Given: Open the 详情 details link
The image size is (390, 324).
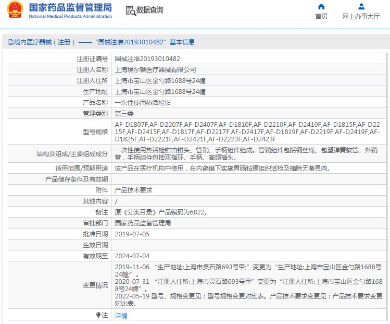Looking at the screenshot, I should (x=121, y=316).
